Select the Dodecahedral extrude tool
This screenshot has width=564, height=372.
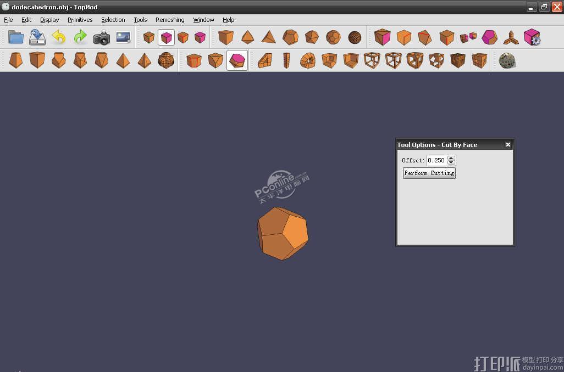coord(59,60)
